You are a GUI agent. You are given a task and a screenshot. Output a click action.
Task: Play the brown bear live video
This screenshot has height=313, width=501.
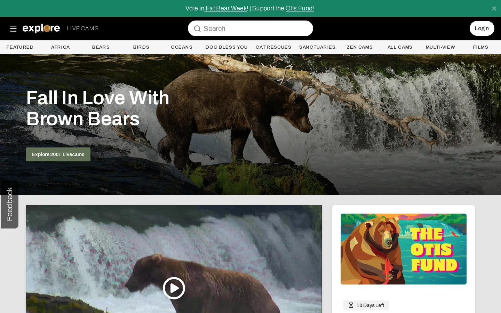tap(174, 288)
